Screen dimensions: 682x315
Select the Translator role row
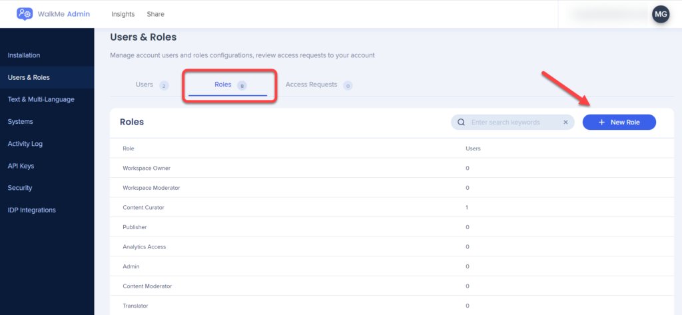(x=392, y=306)
